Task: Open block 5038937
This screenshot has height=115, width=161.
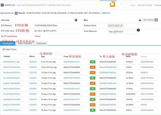Action: (33, 94)
